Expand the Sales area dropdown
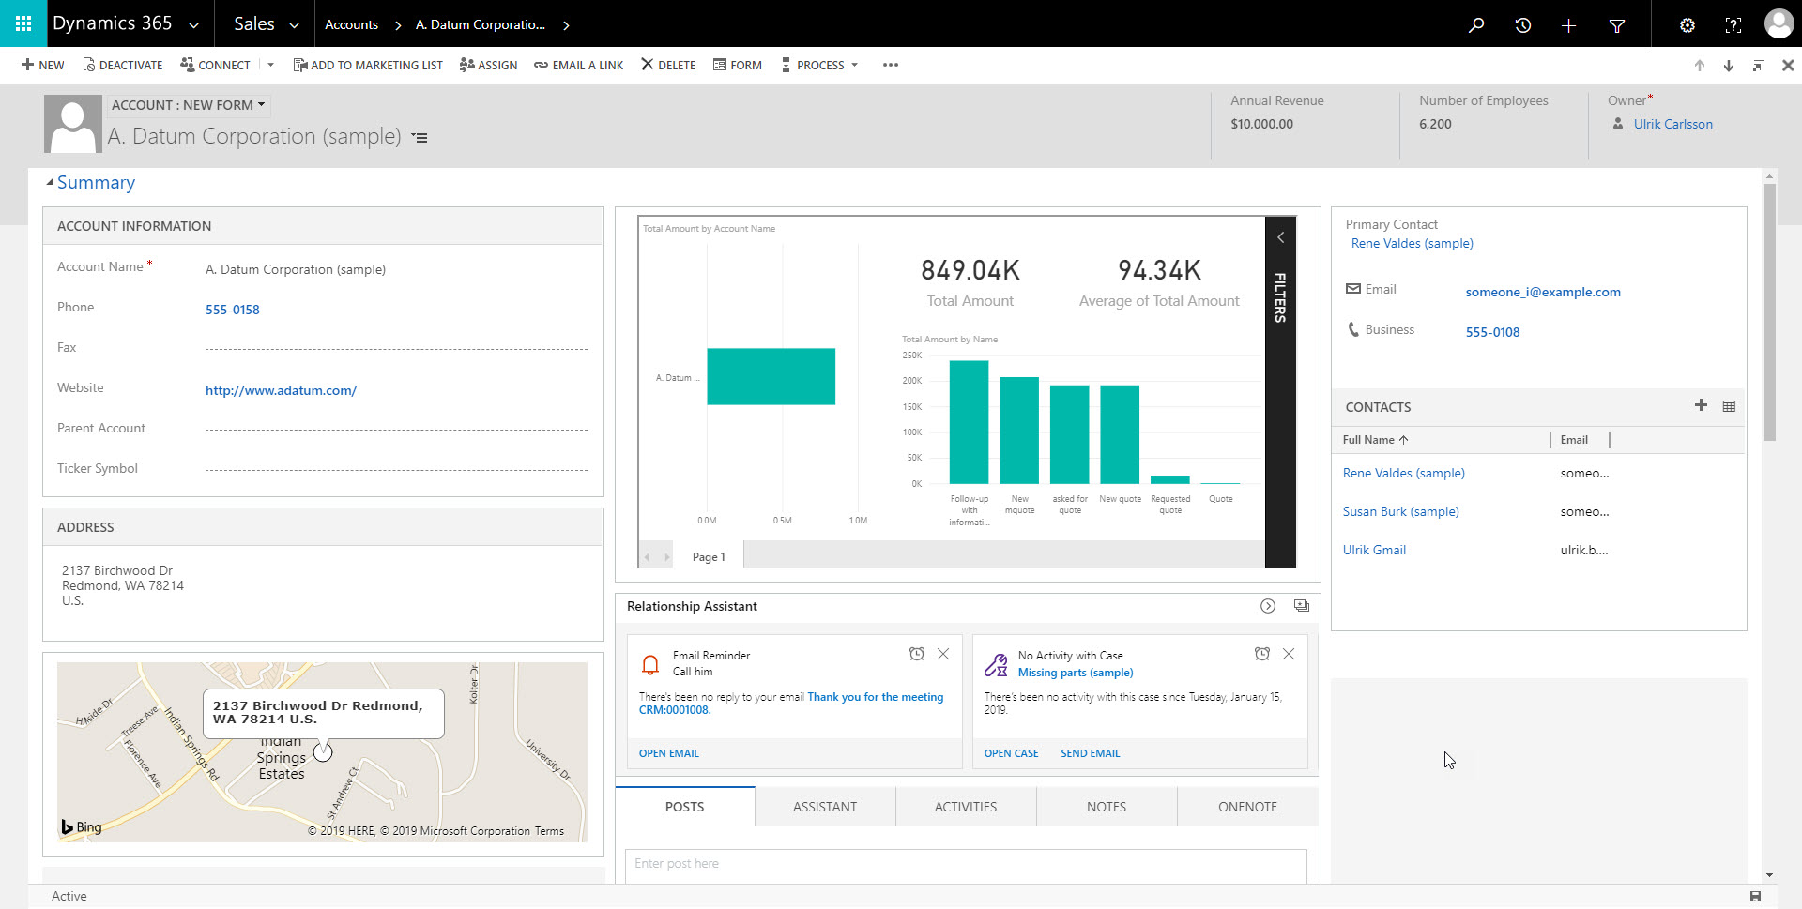The image size is (1802, 909). [x=294, y=24]
